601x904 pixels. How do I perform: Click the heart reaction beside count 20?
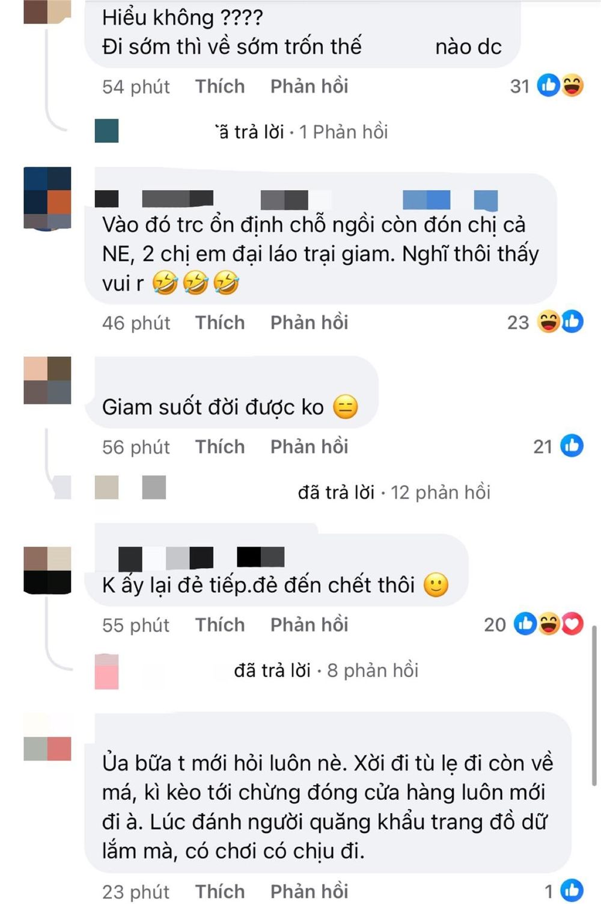(572, 624)
